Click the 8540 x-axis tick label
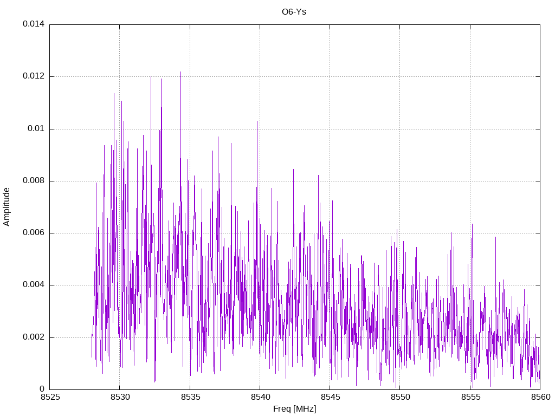Image resolution: width=555 pixels, height=416 pixels. pyautogui.click(x=260, y=397)
